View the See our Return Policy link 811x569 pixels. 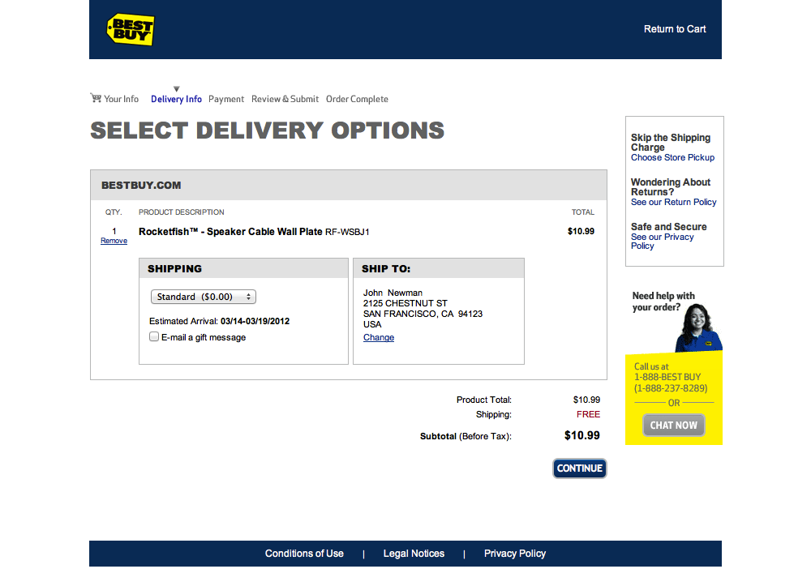[x=673, y=202]
